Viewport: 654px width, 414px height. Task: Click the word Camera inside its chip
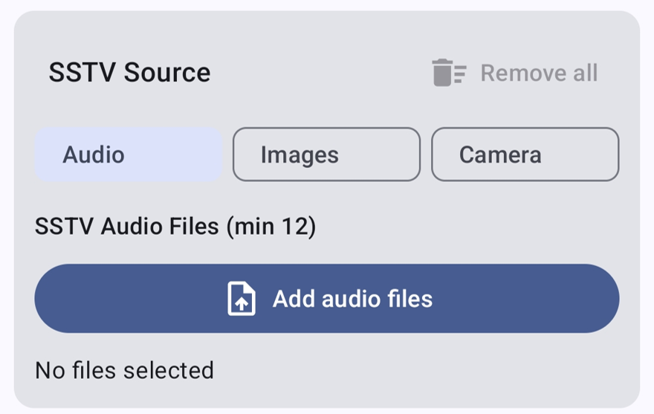tap(500, 155)
